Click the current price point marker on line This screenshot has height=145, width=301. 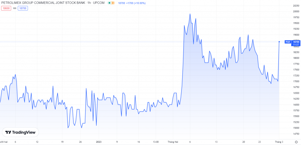279,42
